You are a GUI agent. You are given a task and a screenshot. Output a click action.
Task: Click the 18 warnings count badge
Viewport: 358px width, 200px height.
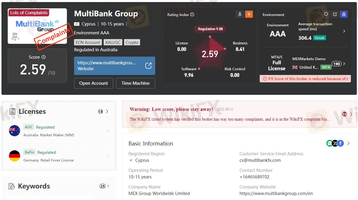345,114
